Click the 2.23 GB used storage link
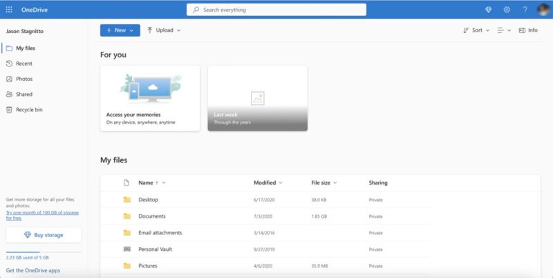The image size is (553, 278). click(x=27, y=257)
